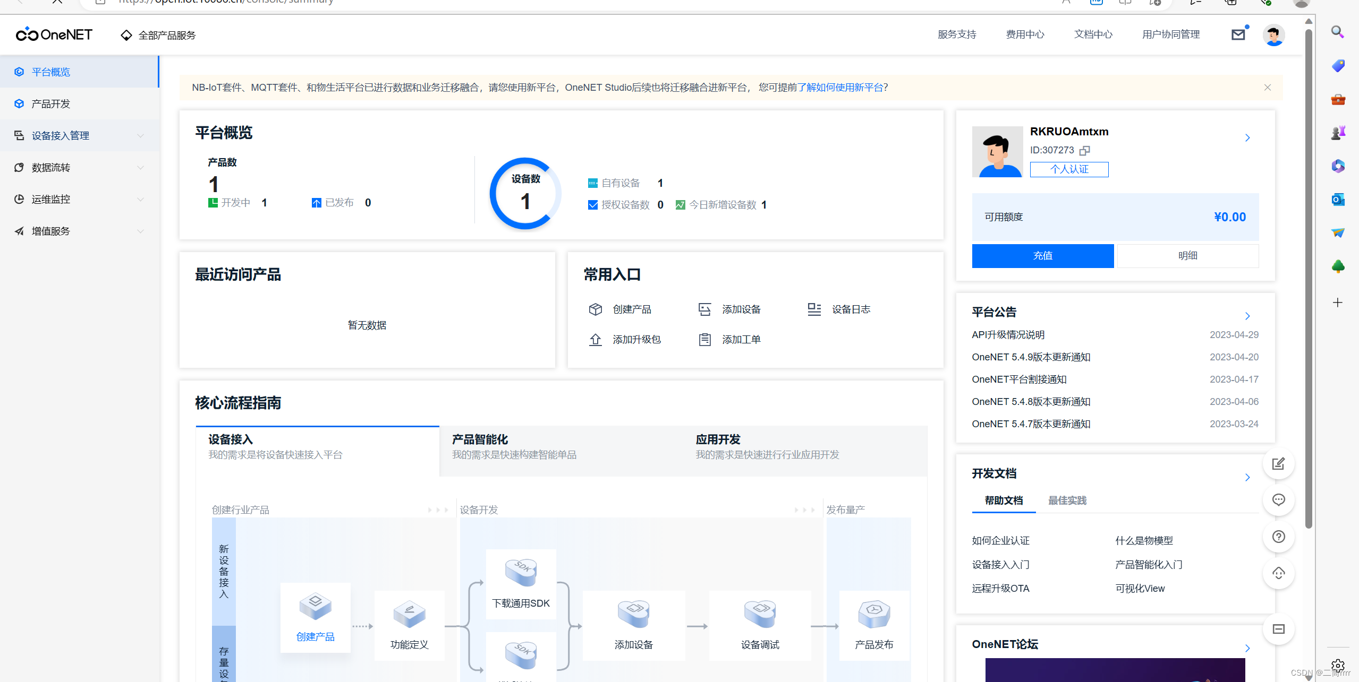Open the Edge sidebar search icon
This screenshot has height=682, width=1359.
pyautogui.click(x=1337, y=32)
